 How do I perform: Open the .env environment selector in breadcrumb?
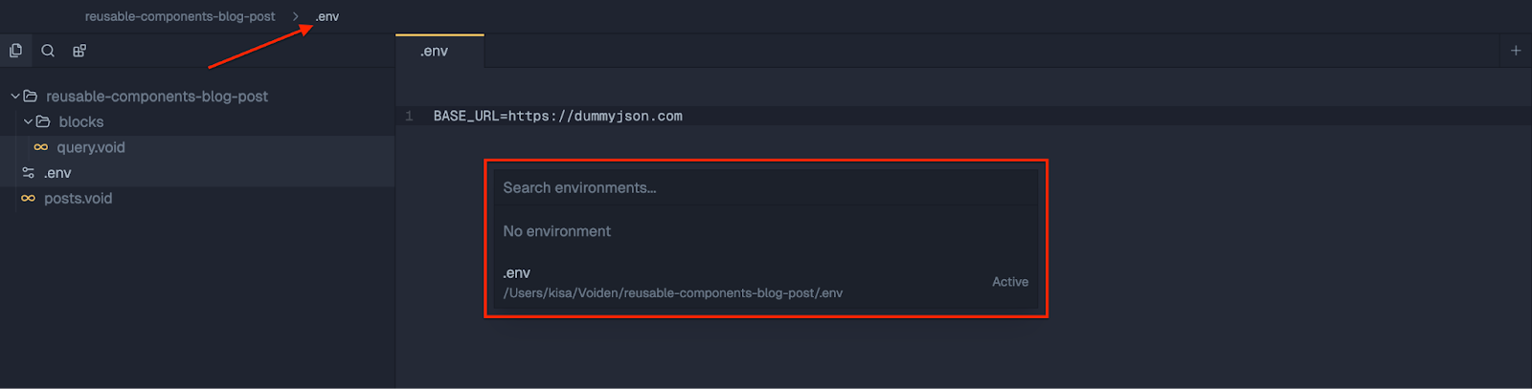pyautogui.click(x=327, y=16)
